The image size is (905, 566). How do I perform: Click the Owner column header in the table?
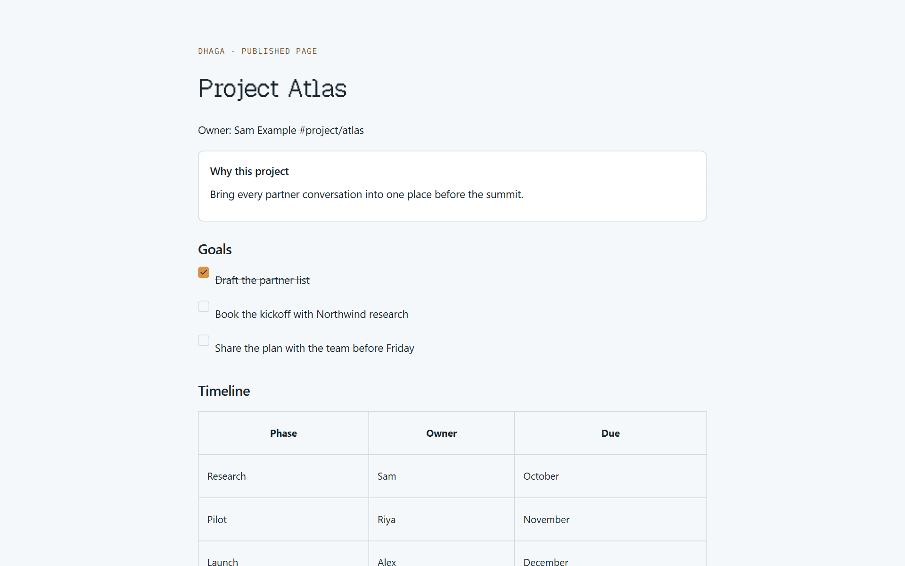point(441,433)
